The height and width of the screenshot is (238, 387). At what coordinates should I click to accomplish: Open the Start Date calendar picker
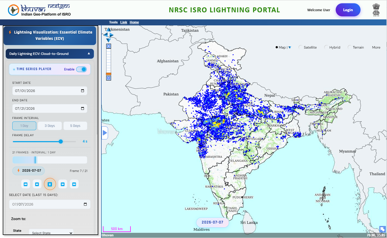coord(82,91)
